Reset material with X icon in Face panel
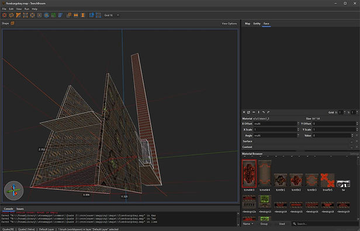360x231 pixels. (244, 112)
